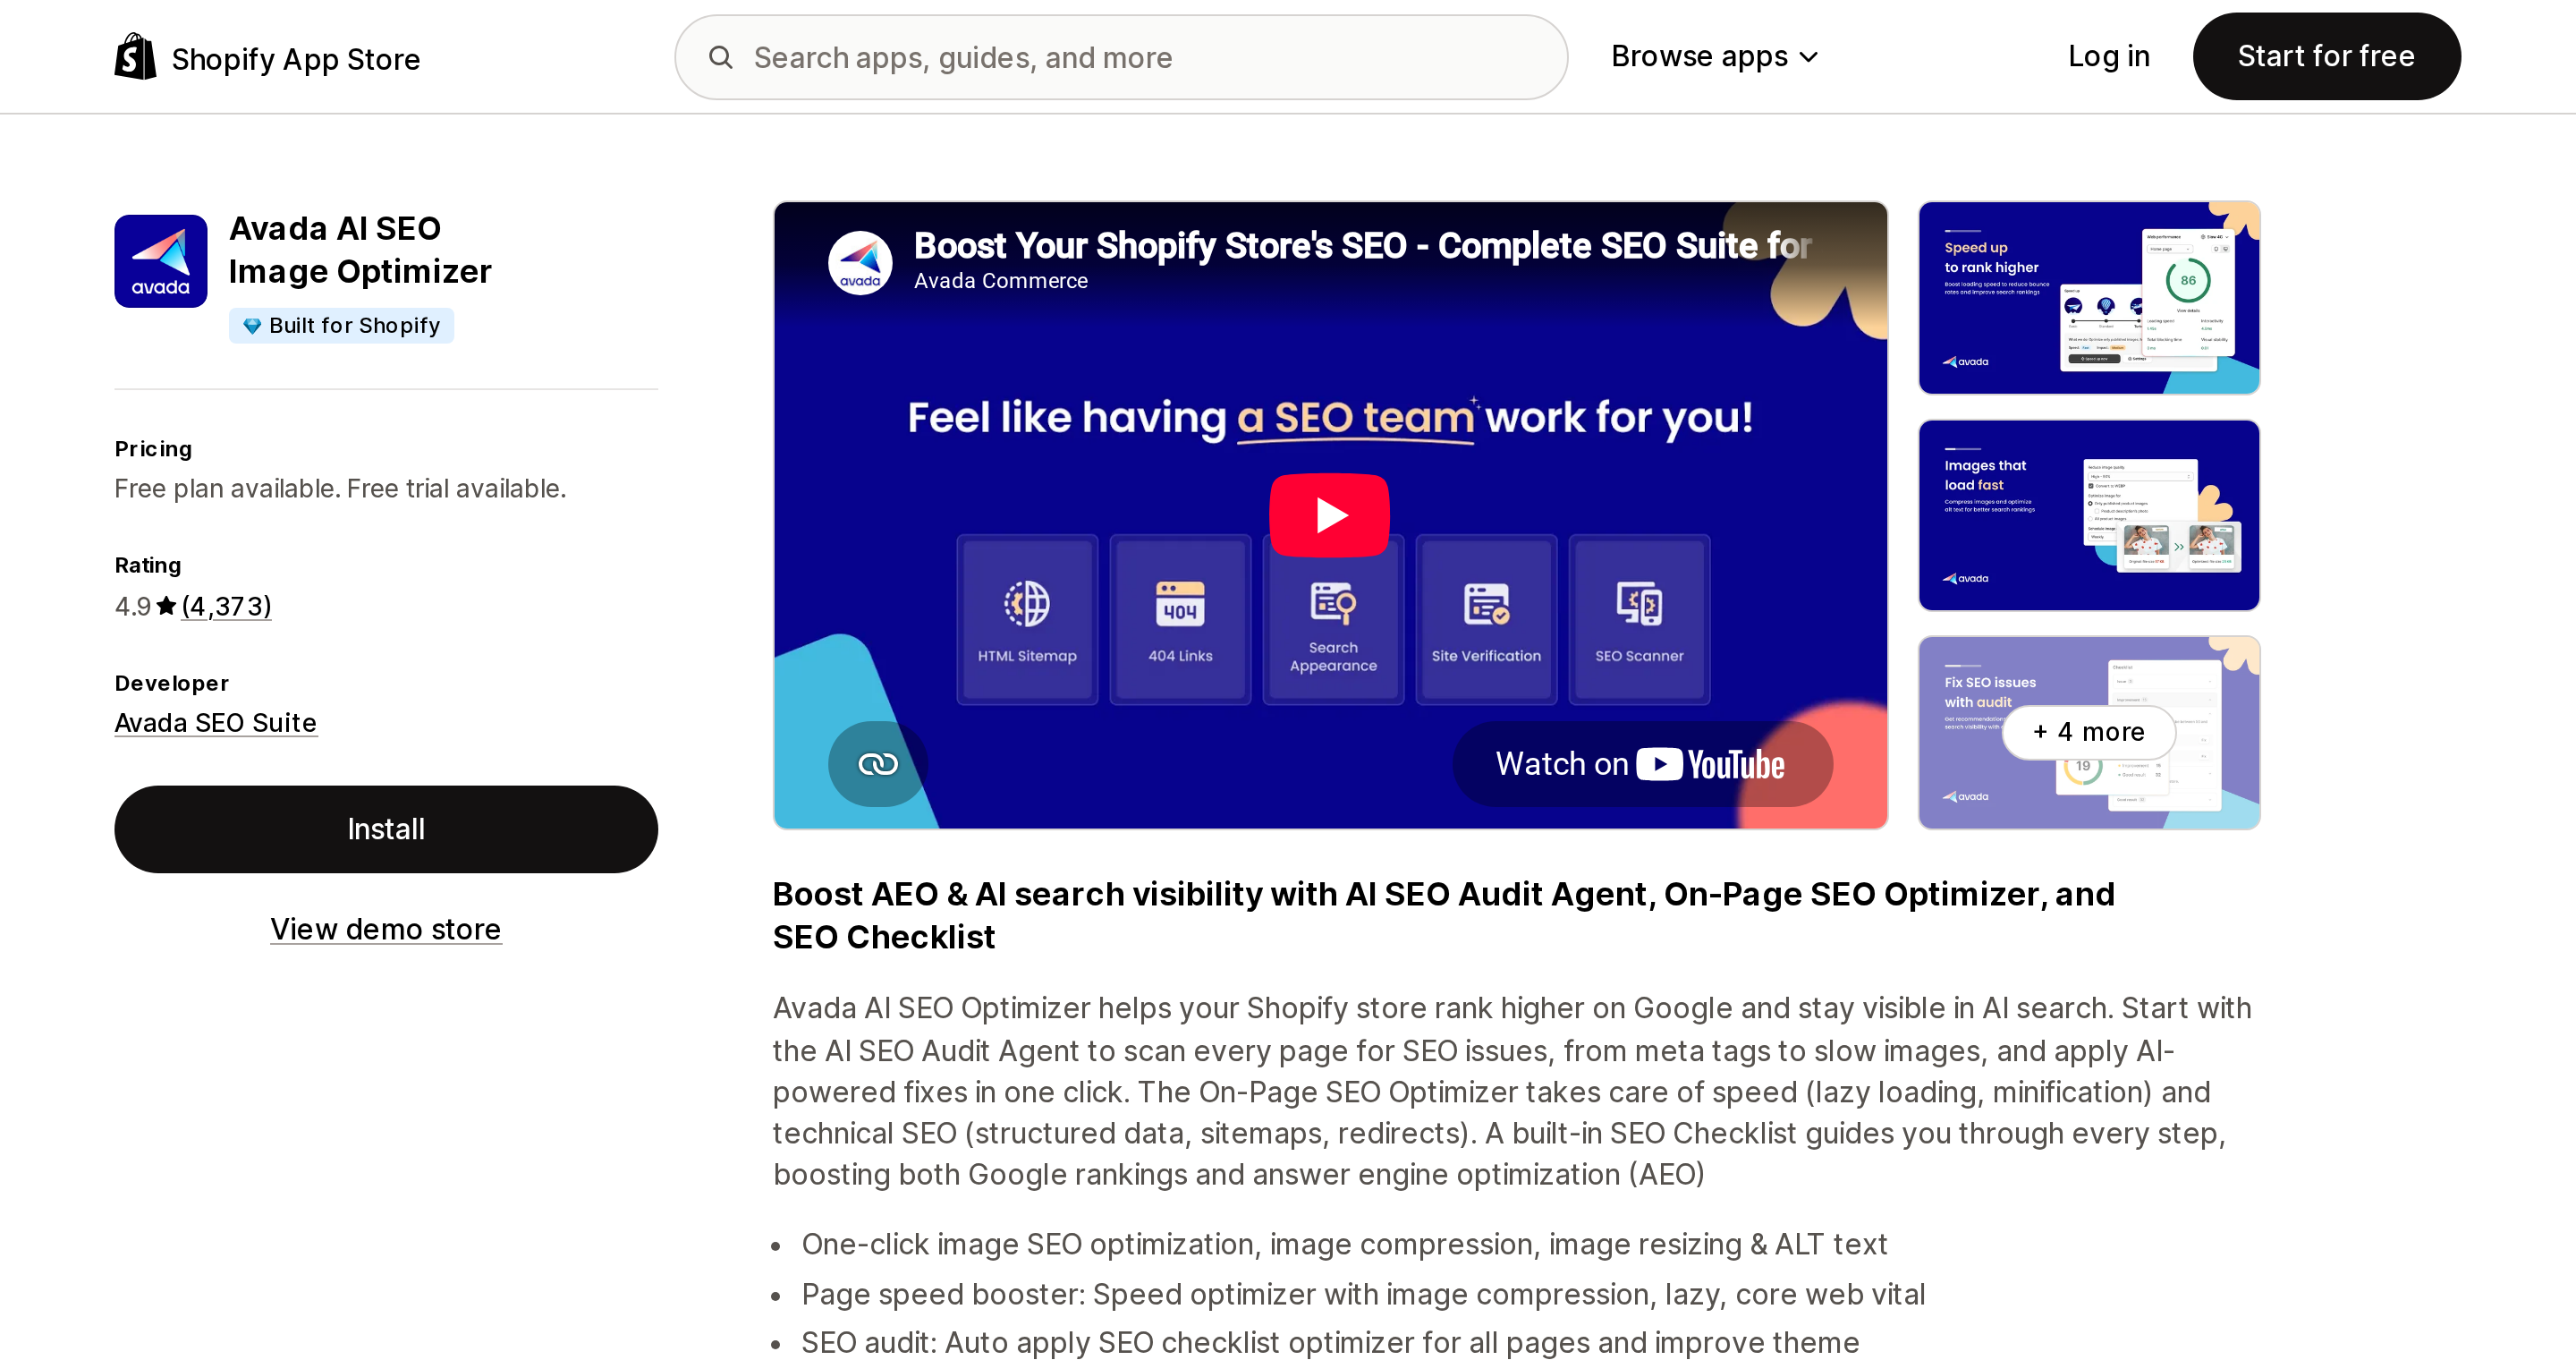Play the YouTube video with the red play button
The width and height of the screenshot is (2576, 1360).
pos(1329,515)
